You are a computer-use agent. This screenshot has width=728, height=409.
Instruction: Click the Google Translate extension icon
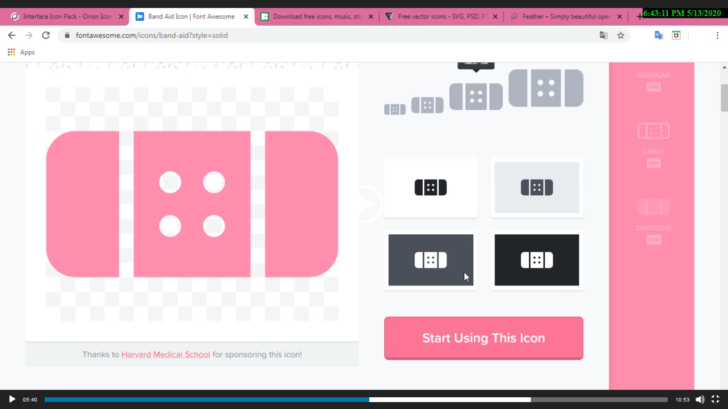tap(659, 35)
